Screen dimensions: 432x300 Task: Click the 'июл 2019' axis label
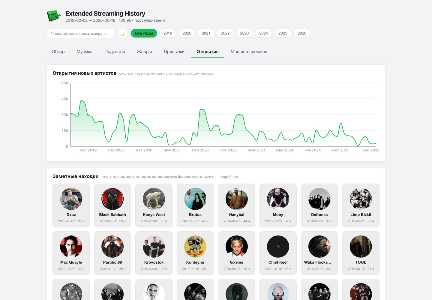(x=88, y=150)
